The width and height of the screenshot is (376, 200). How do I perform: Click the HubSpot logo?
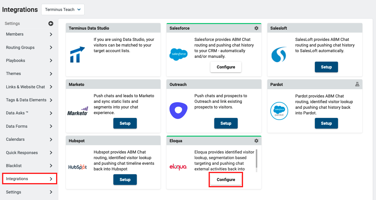(x=77, y=167)
